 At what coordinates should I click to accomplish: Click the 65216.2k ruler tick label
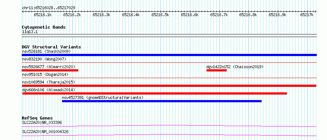(x=72, y=15)
